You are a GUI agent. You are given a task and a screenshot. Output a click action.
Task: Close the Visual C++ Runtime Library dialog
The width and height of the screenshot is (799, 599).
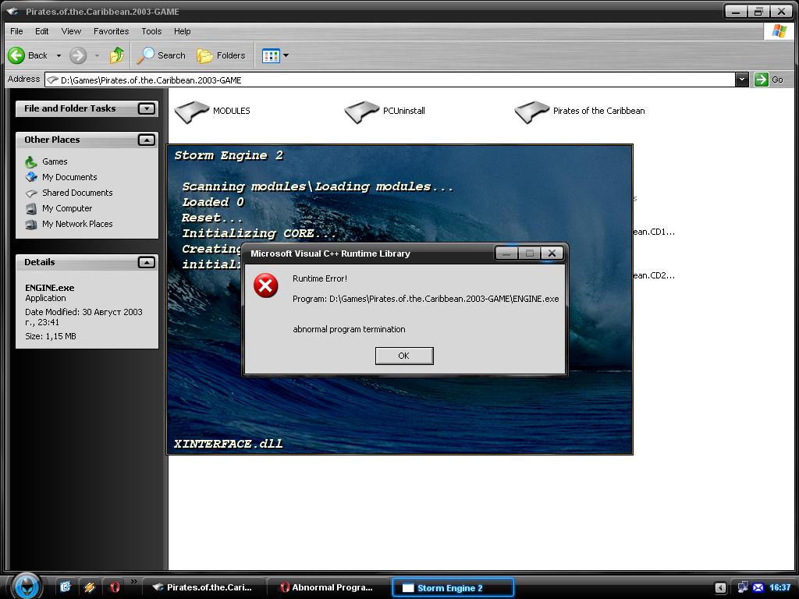(552, 253)
